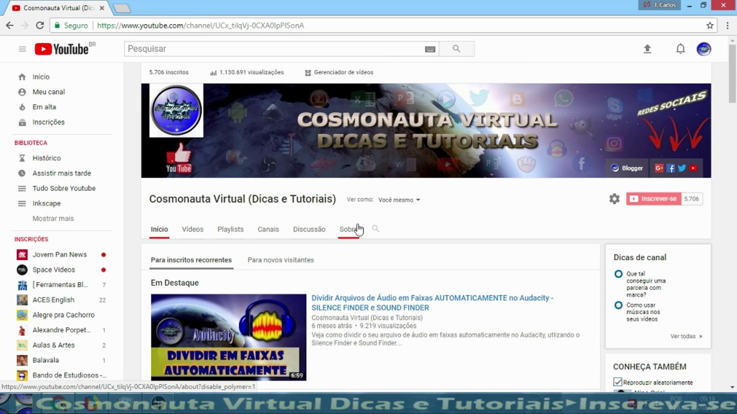Open the Sobre tab
Image resolution: width=737 pixels, height=414 pixels.
coord(348,229)
